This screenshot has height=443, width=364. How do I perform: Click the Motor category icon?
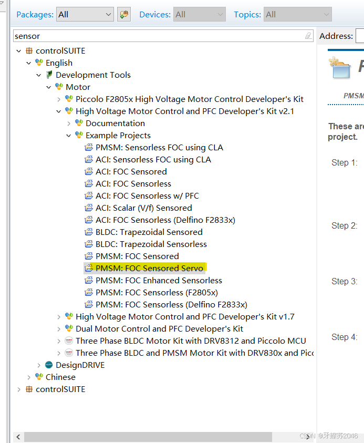coord(59,87)
